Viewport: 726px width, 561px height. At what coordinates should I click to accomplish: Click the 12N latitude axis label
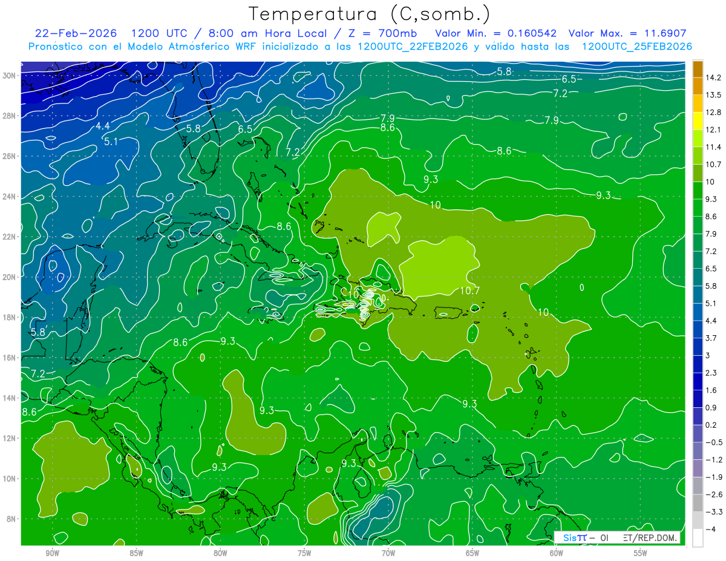[9, 438]
